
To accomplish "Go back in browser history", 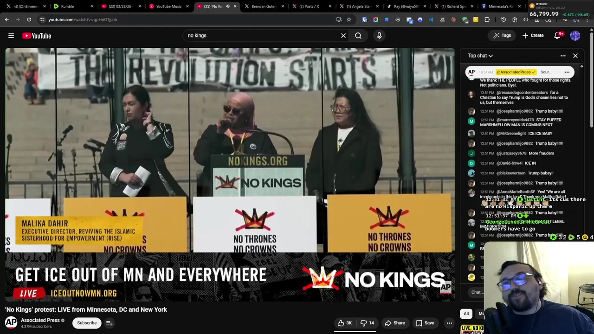I will tap(6, 19).
